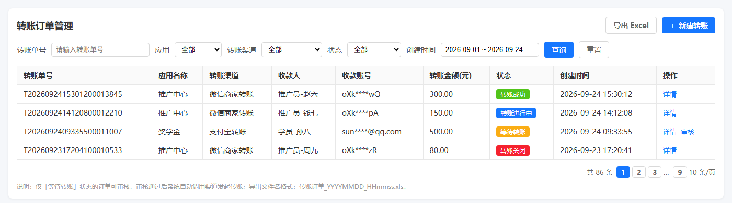The image size is (732, 203).
Task: Click account sun****@qq.com
Action: [x=372, y=132]
